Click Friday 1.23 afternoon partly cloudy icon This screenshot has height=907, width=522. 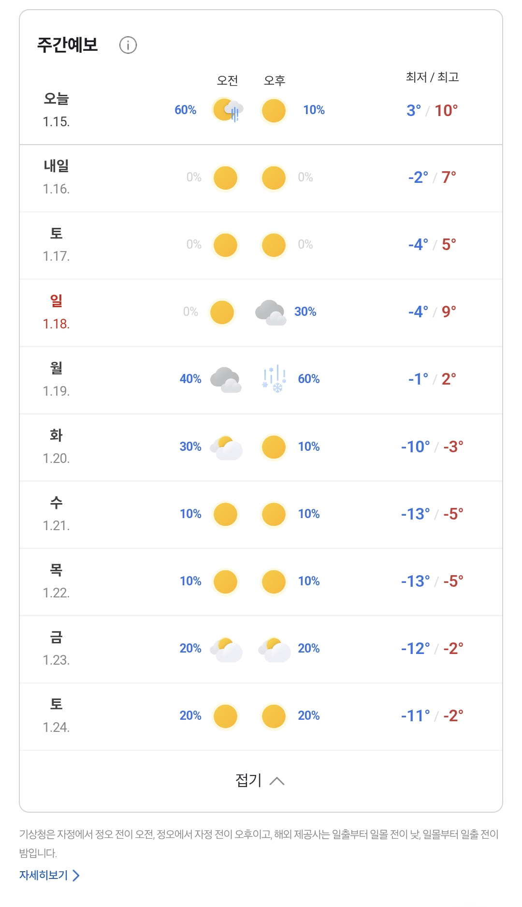[274, 649]
